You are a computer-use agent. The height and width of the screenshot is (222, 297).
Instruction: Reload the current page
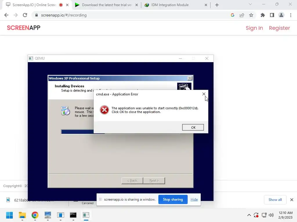(x=25, y=15)
